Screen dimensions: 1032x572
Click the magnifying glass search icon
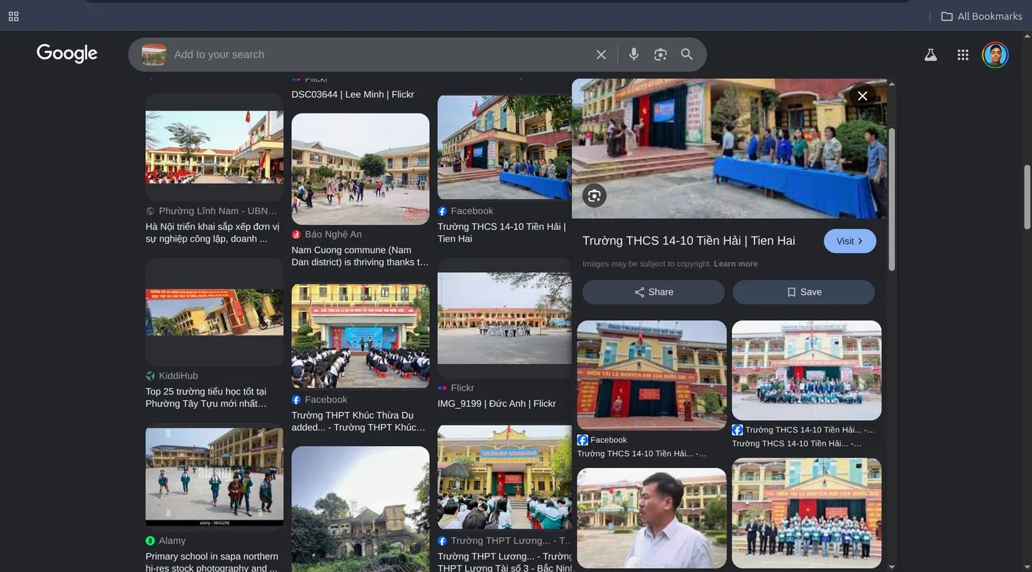pyautogui.click(x=687, y=55)
